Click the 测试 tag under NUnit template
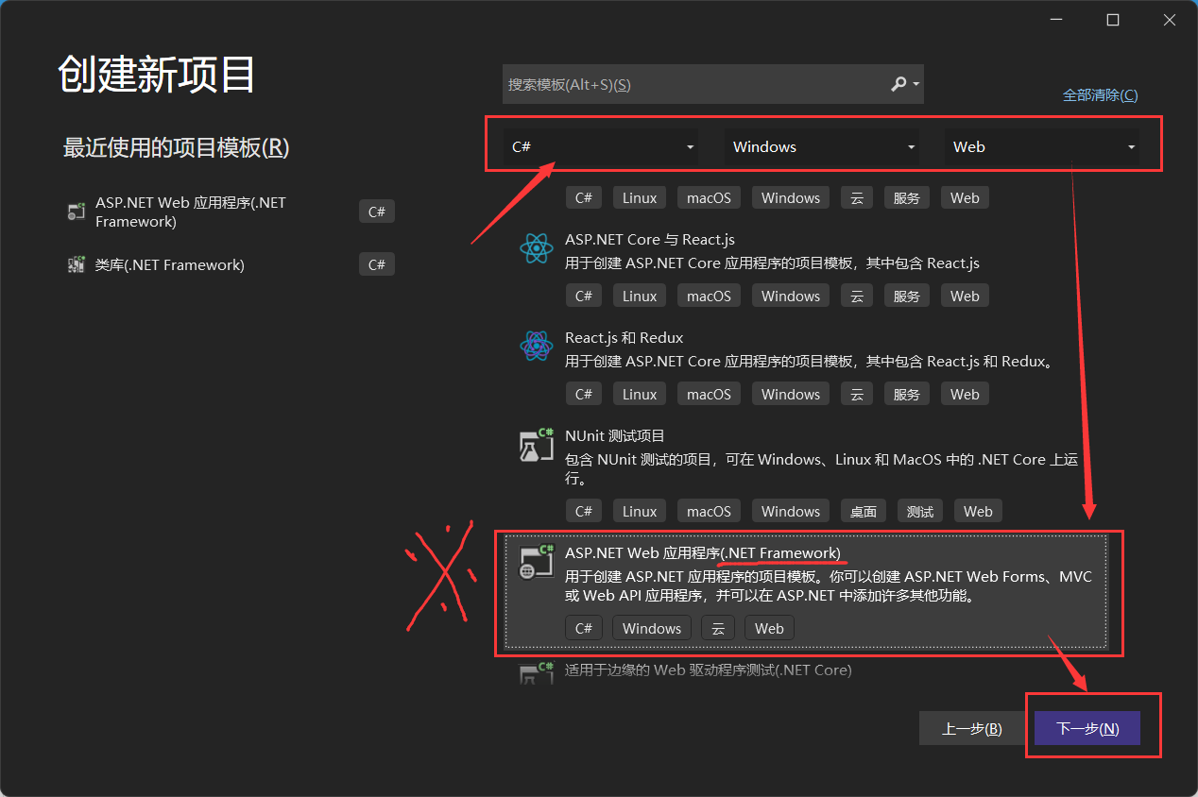The height and width of the screenshot is (797, 1198). coord(920,511)
